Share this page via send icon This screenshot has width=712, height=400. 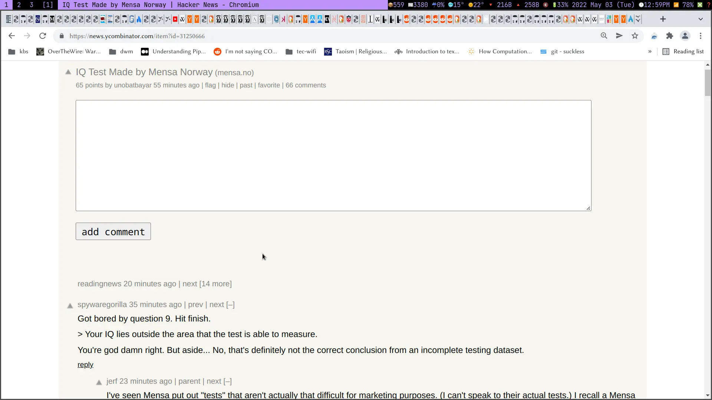[x=619, y=36]
